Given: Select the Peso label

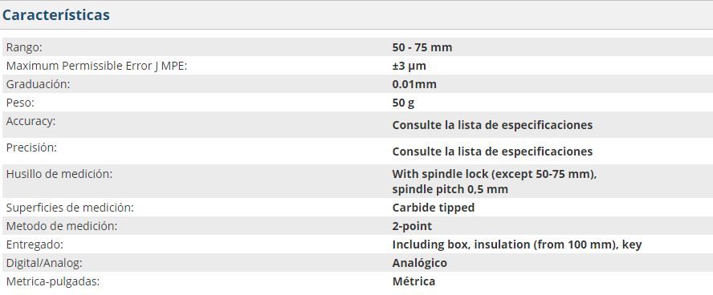Looking at the screenshot, I should pos(20,103).
